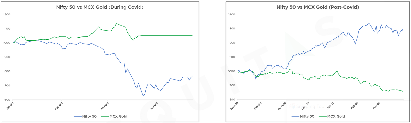Select Nifty 50 legend in left chart
Screen dimensions: 411x123
89,116
